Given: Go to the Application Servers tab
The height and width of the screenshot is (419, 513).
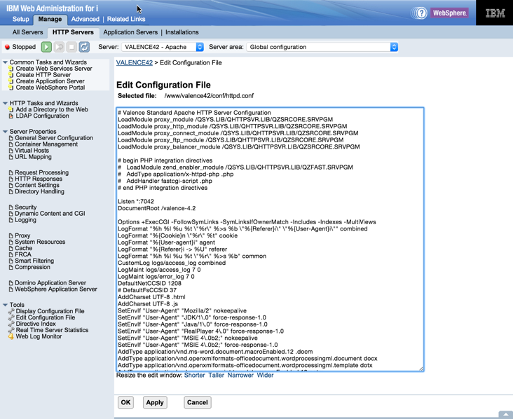Looking at the screenshot, I should (x=130, y=32).
